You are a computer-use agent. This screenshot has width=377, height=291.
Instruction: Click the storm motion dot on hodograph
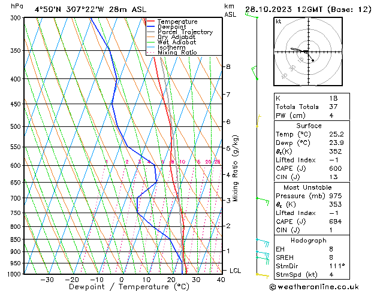(x=313, y=60)
